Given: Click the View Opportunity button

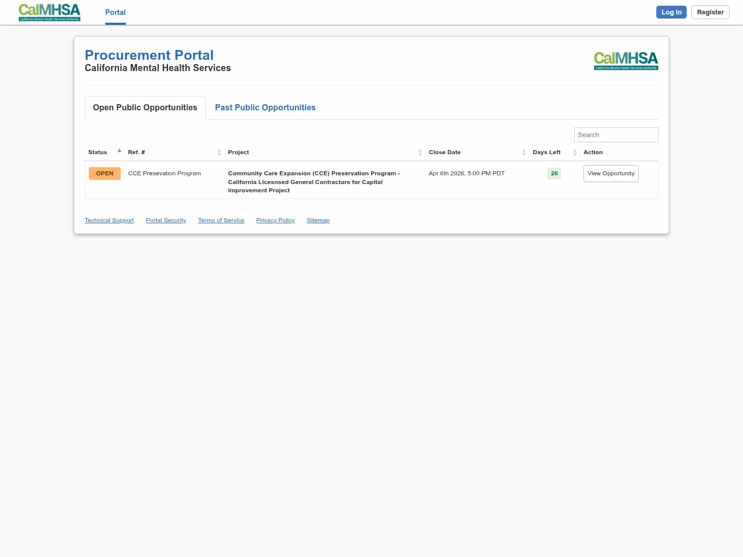Looking at the screenshot, I should click(x=611, y=173).
